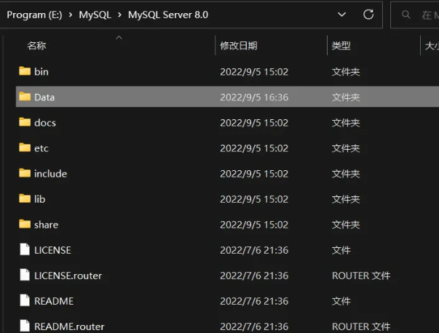
Task: Open the address bar history dropdown
Action: pos(342,15)
